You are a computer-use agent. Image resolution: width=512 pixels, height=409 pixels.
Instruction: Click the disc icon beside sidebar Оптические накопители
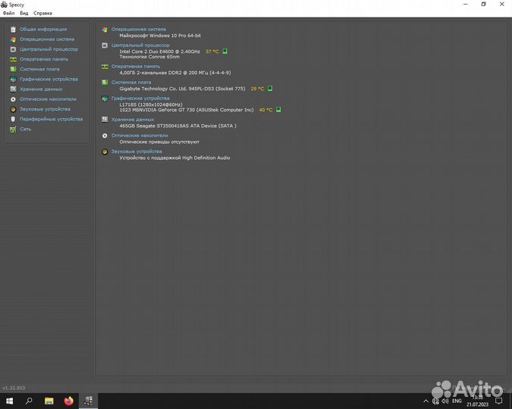point(13,99)
